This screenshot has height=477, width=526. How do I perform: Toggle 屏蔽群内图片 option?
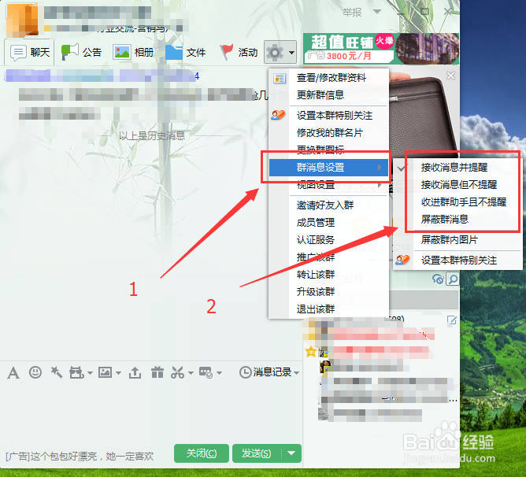click(457, 239)
